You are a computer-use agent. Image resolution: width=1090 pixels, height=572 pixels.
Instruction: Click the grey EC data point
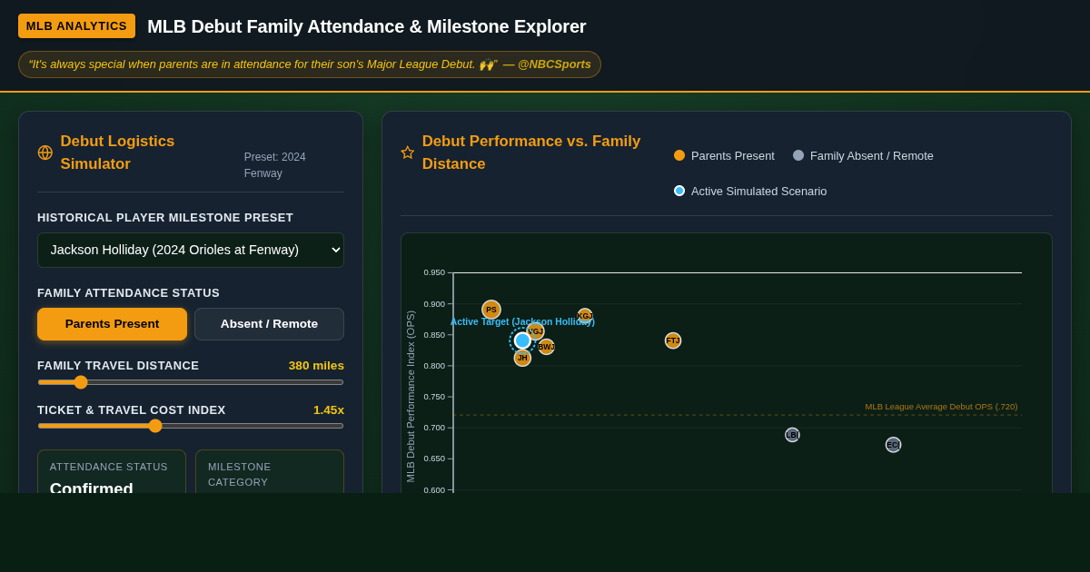[893, 445]
